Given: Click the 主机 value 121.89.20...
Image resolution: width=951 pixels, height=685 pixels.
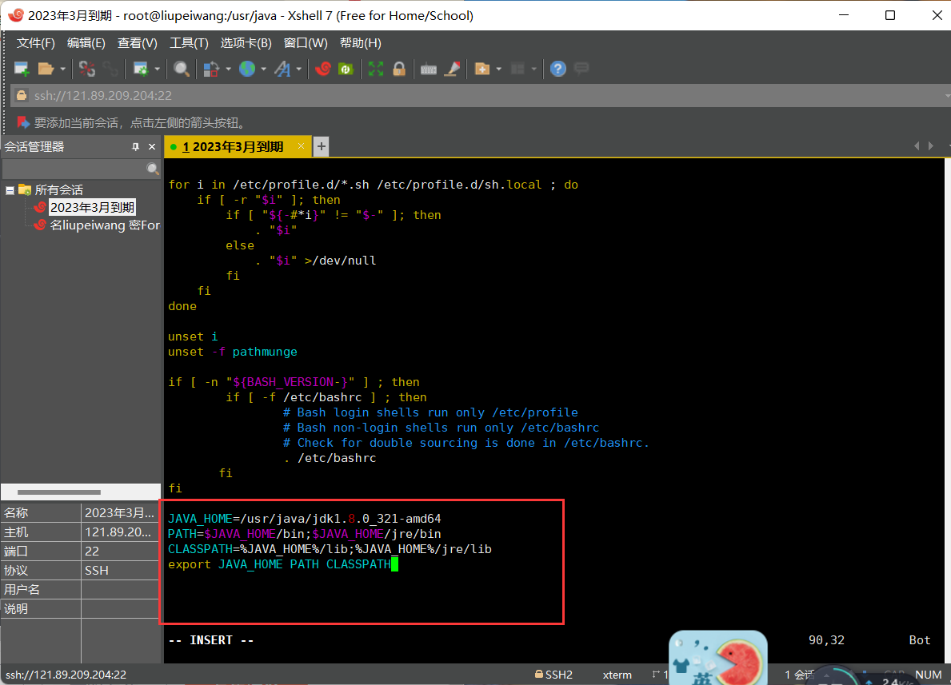Looking at the screenshot, I should [x=119, y=532].
